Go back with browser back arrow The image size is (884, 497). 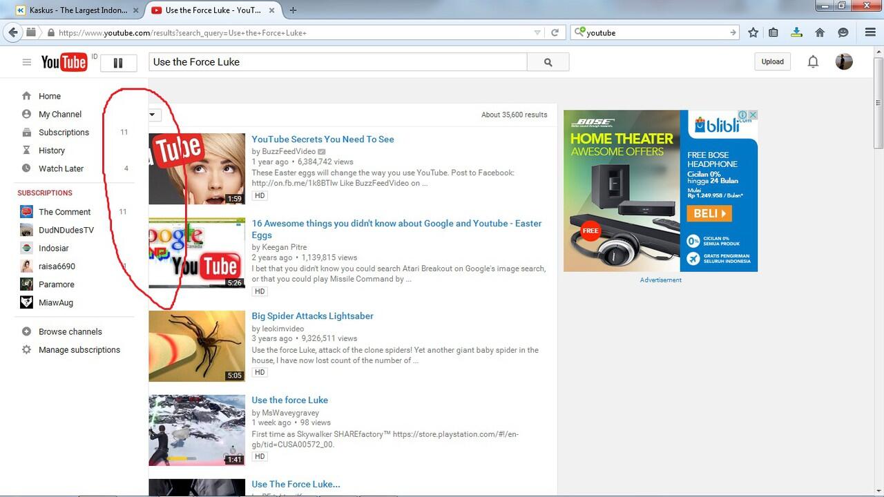point(12,32)
